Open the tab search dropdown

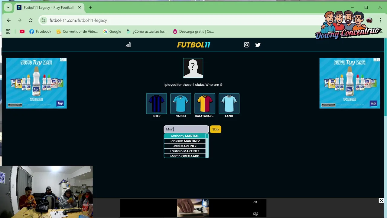click(8, 7)
